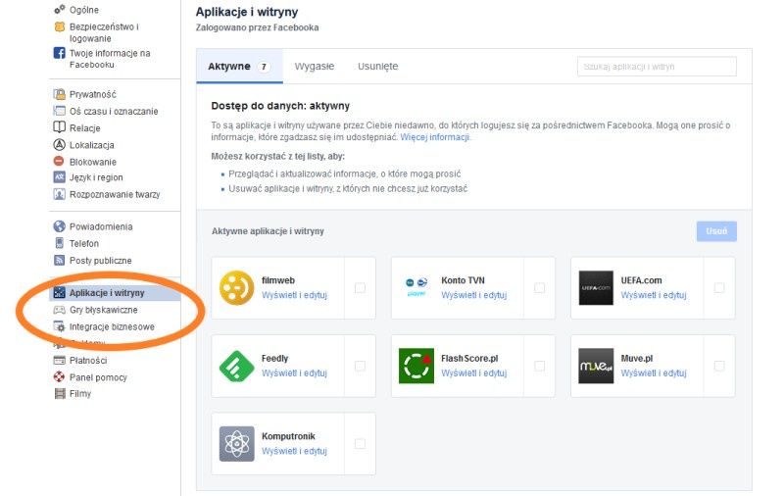Click the FlashScore.pl app logo
Image resolution: width=784 pixels, height=496 pixels.
pyautogui.click(x=416, y=366)
